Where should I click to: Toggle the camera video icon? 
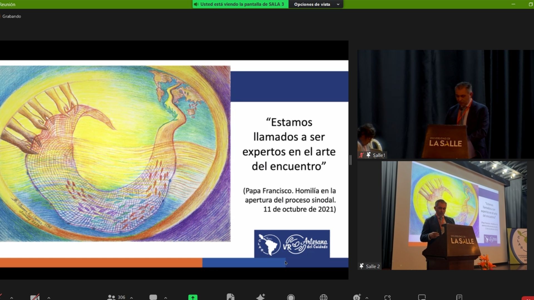tap(35, 297)
